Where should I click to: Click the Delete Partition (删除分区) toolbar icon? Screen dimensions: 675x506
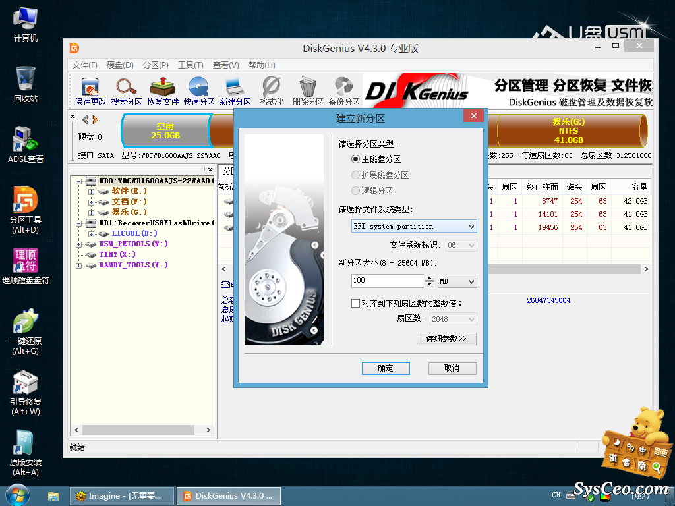point(308,91)
